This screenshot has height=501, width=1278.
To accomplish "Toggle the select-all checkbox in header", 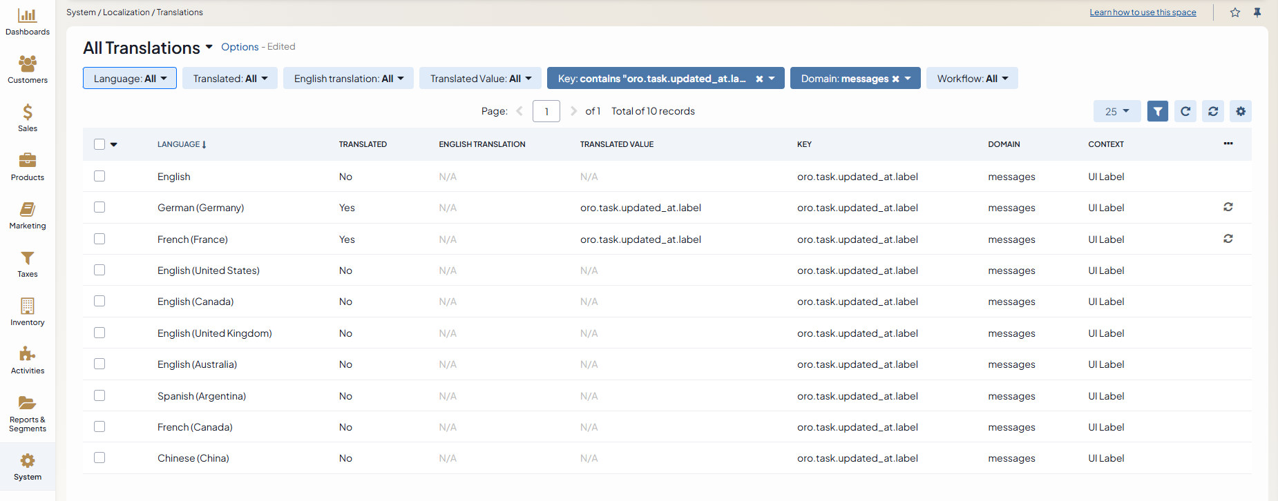I will (99, 144).
